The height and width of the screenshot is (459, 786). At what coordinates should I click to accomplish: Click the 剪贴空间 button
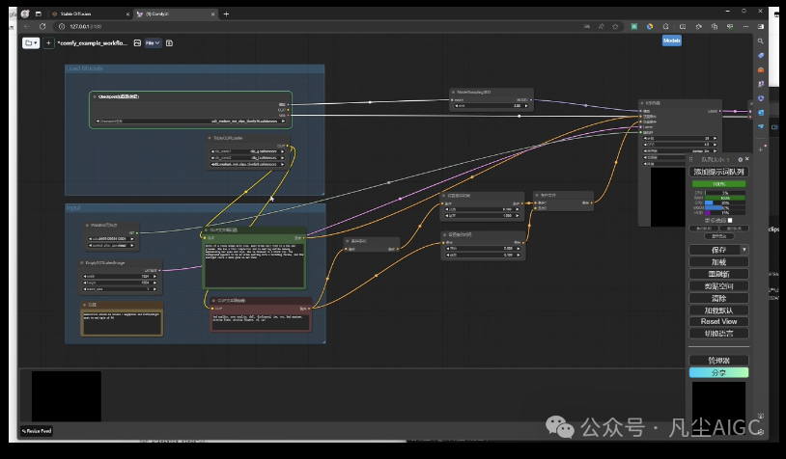[x=718, y=286]
